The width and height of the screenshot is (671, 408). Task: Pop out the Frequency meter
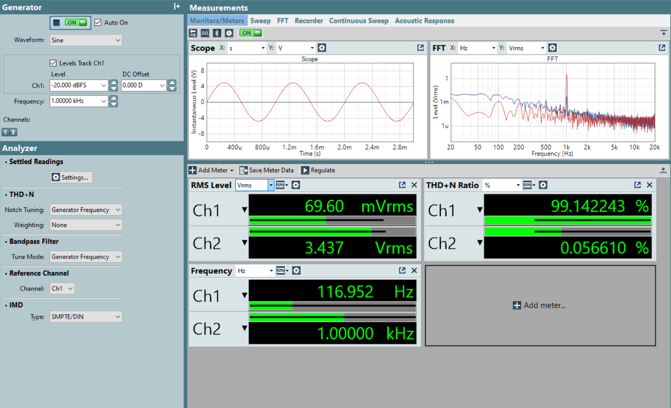pos(402,270)
